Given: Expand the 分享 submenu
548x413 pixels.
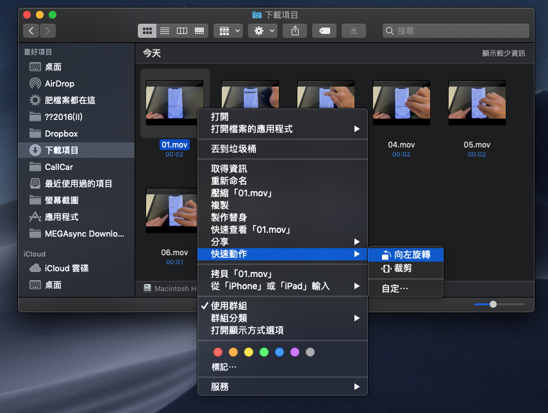Looking at the screenshot, I should (x=283, y=242).
